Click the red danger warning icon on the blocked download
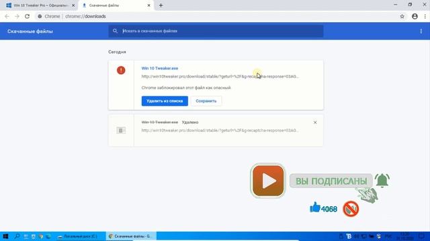This screenshot has width=430, height=241. 121,70
